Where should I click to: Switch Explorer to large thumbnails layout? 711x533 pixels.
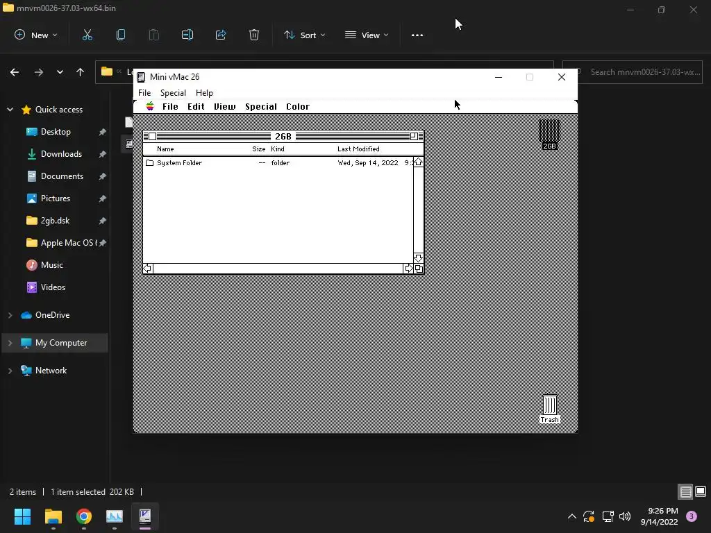[x=701, y=491]
